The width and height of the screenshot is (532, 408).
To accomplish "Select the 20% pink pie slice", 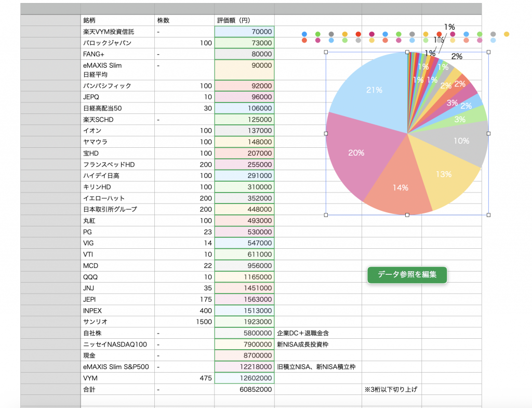I will tap(356, 153).
